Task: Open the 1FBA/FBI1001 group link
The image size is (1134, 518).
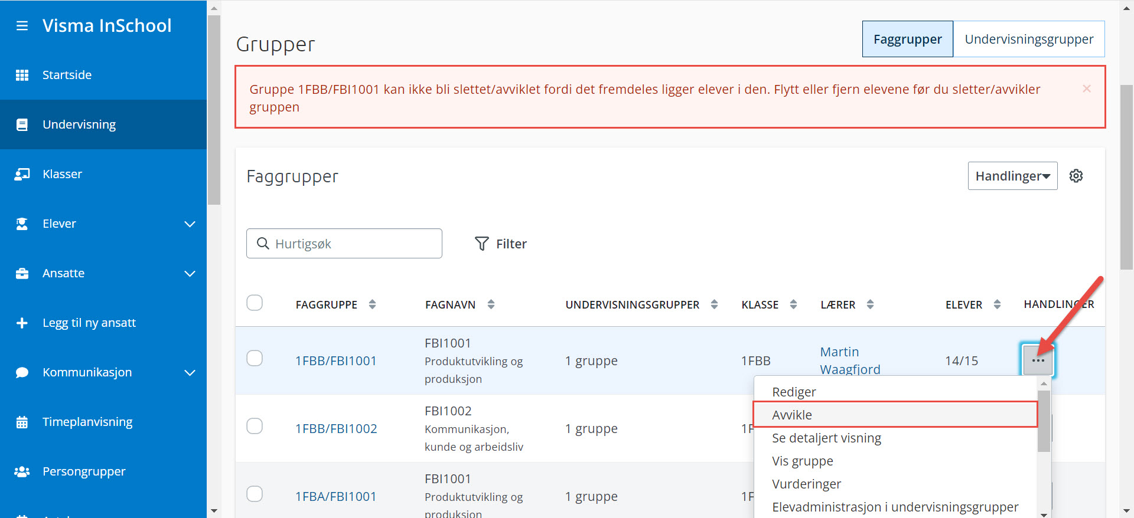Action: click(335, 496)
